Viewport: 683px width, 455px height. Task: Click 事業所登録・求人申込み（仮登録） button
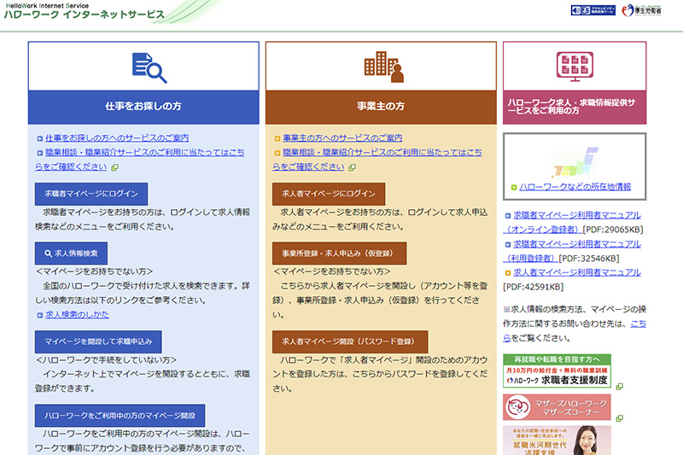pos(339,254)
